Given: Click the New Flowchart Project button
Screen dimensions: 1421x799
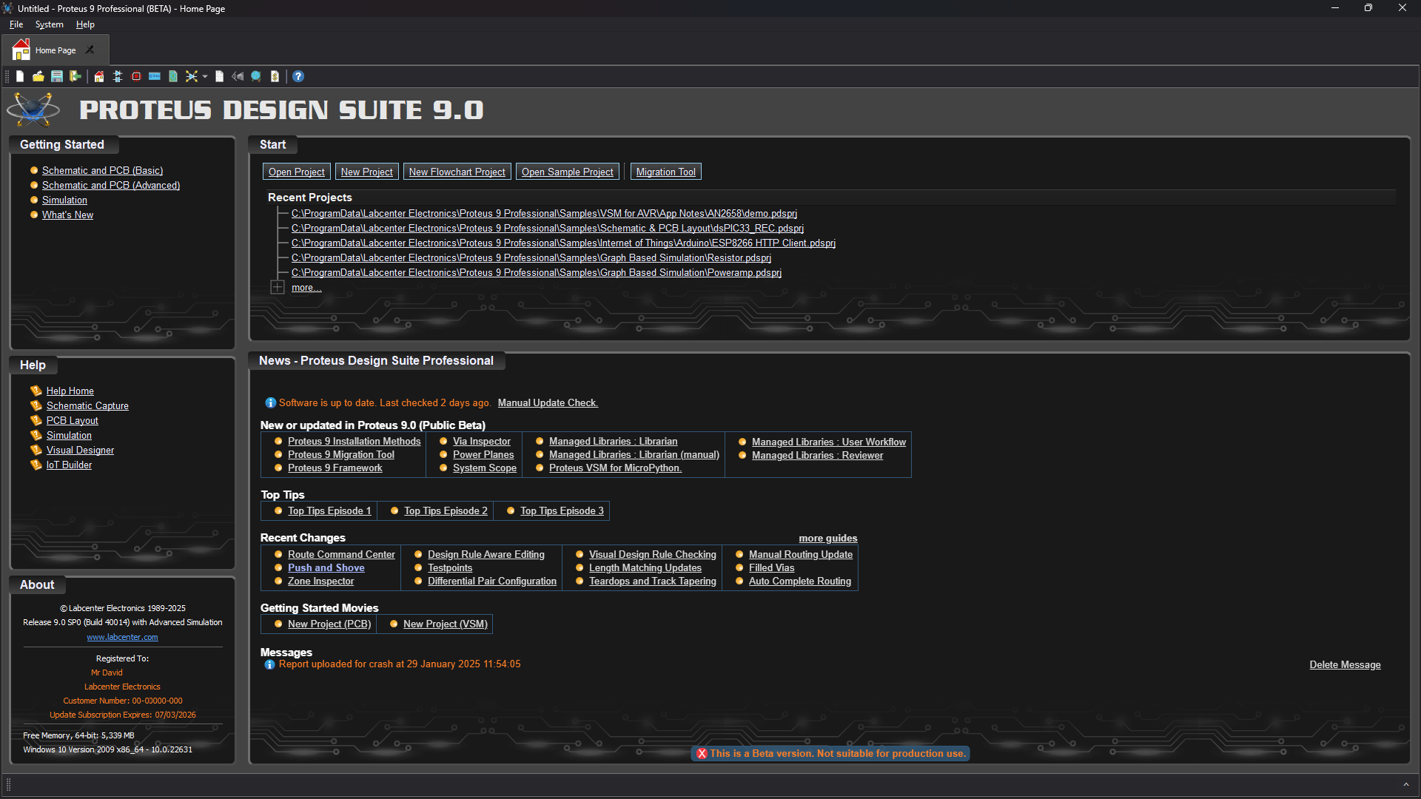Looking at the screenshot, I should [x=457, y=172].
